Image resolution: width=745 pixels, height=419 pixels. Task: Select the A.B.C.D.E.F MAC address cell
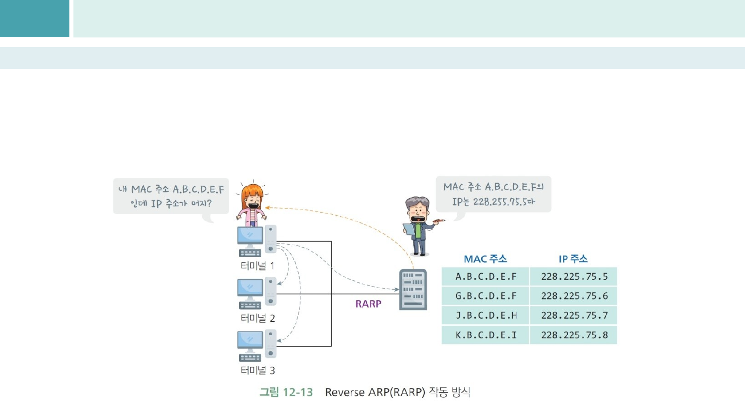[485, 276]
